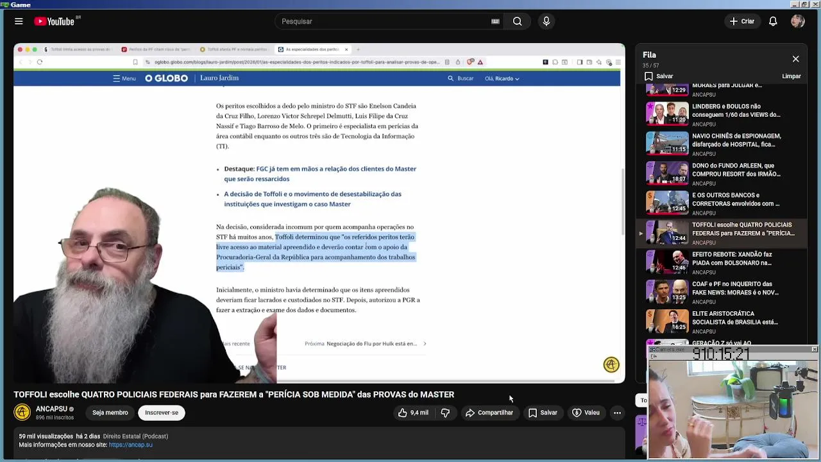Open the ANCAPSU channel name link
Screen dimensions: 821x462
coord(51,409)
